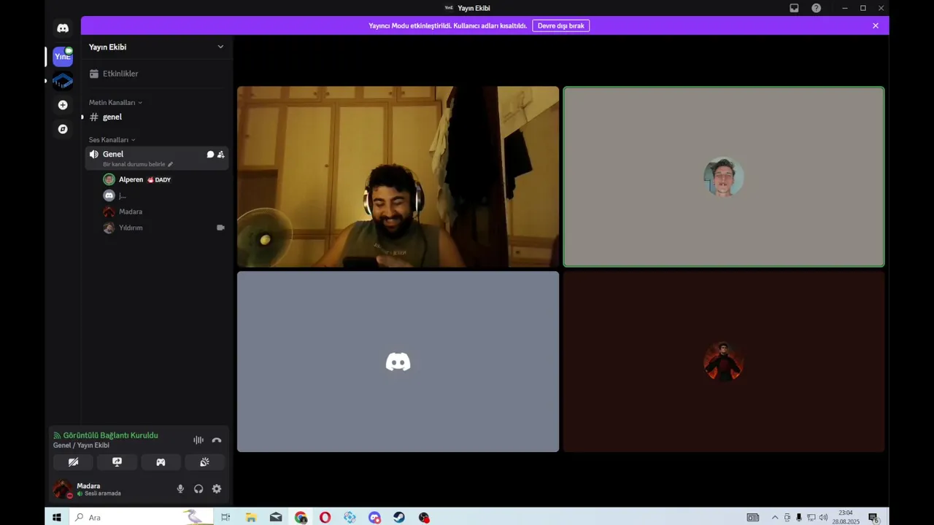The height and width of the screenshot is (525, 934).
Task: Open Task View on the taskbar
Action: [225, 517]
